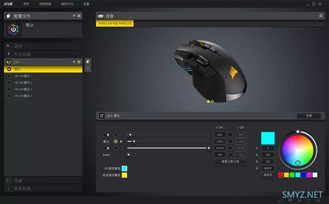
Task: Open the device grid view icon
Action: 321,16
